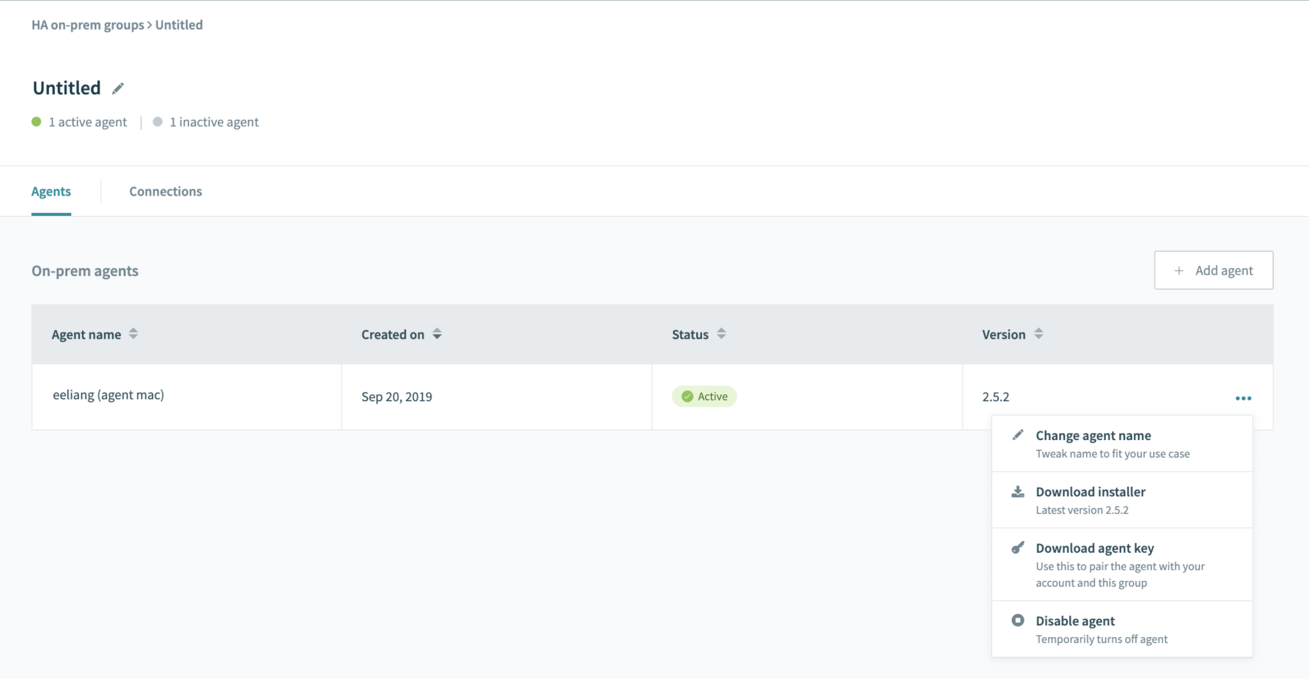Image resolution: width=1309 pixels, height=679 pixels.
Task: Click the Add agent button
Action: click(1213, 270)
